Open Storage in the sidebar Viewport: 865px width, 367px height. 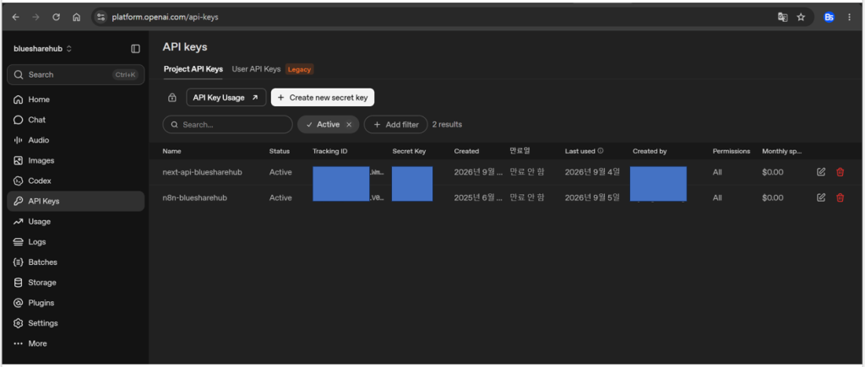[x=75, y=282]
